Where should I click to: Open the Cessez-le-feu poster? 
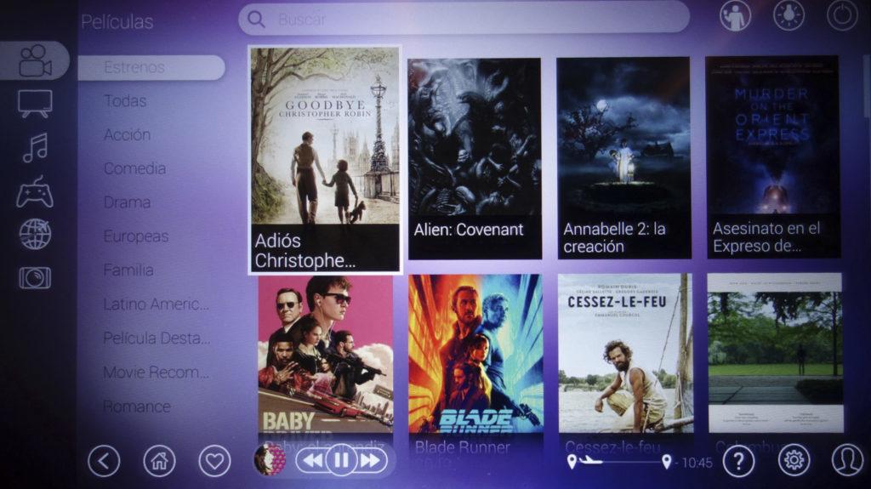point(625,354)
